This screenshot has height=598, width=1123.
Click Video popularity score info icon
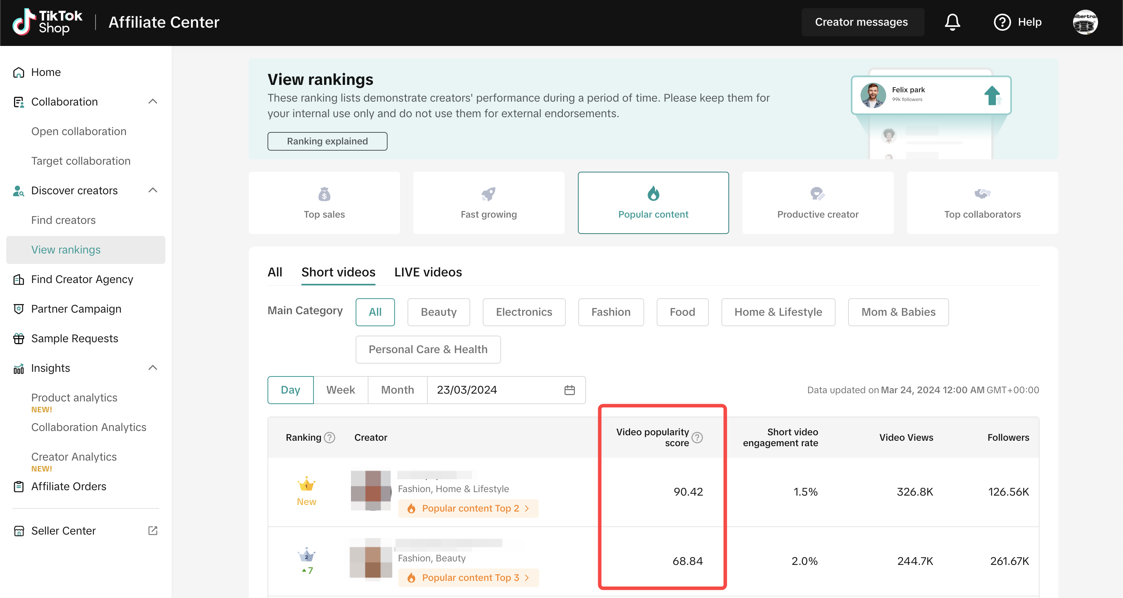[697, 437]
